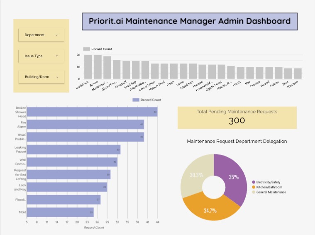This screenshot has width=315, height=235.
Task: Click the Maintenance Request Department Delegation heading
Action: 237,141
